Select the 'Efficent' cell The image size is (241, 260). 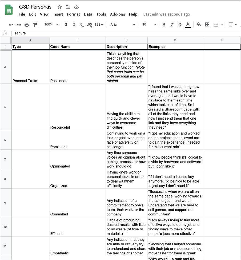(77, 227)
